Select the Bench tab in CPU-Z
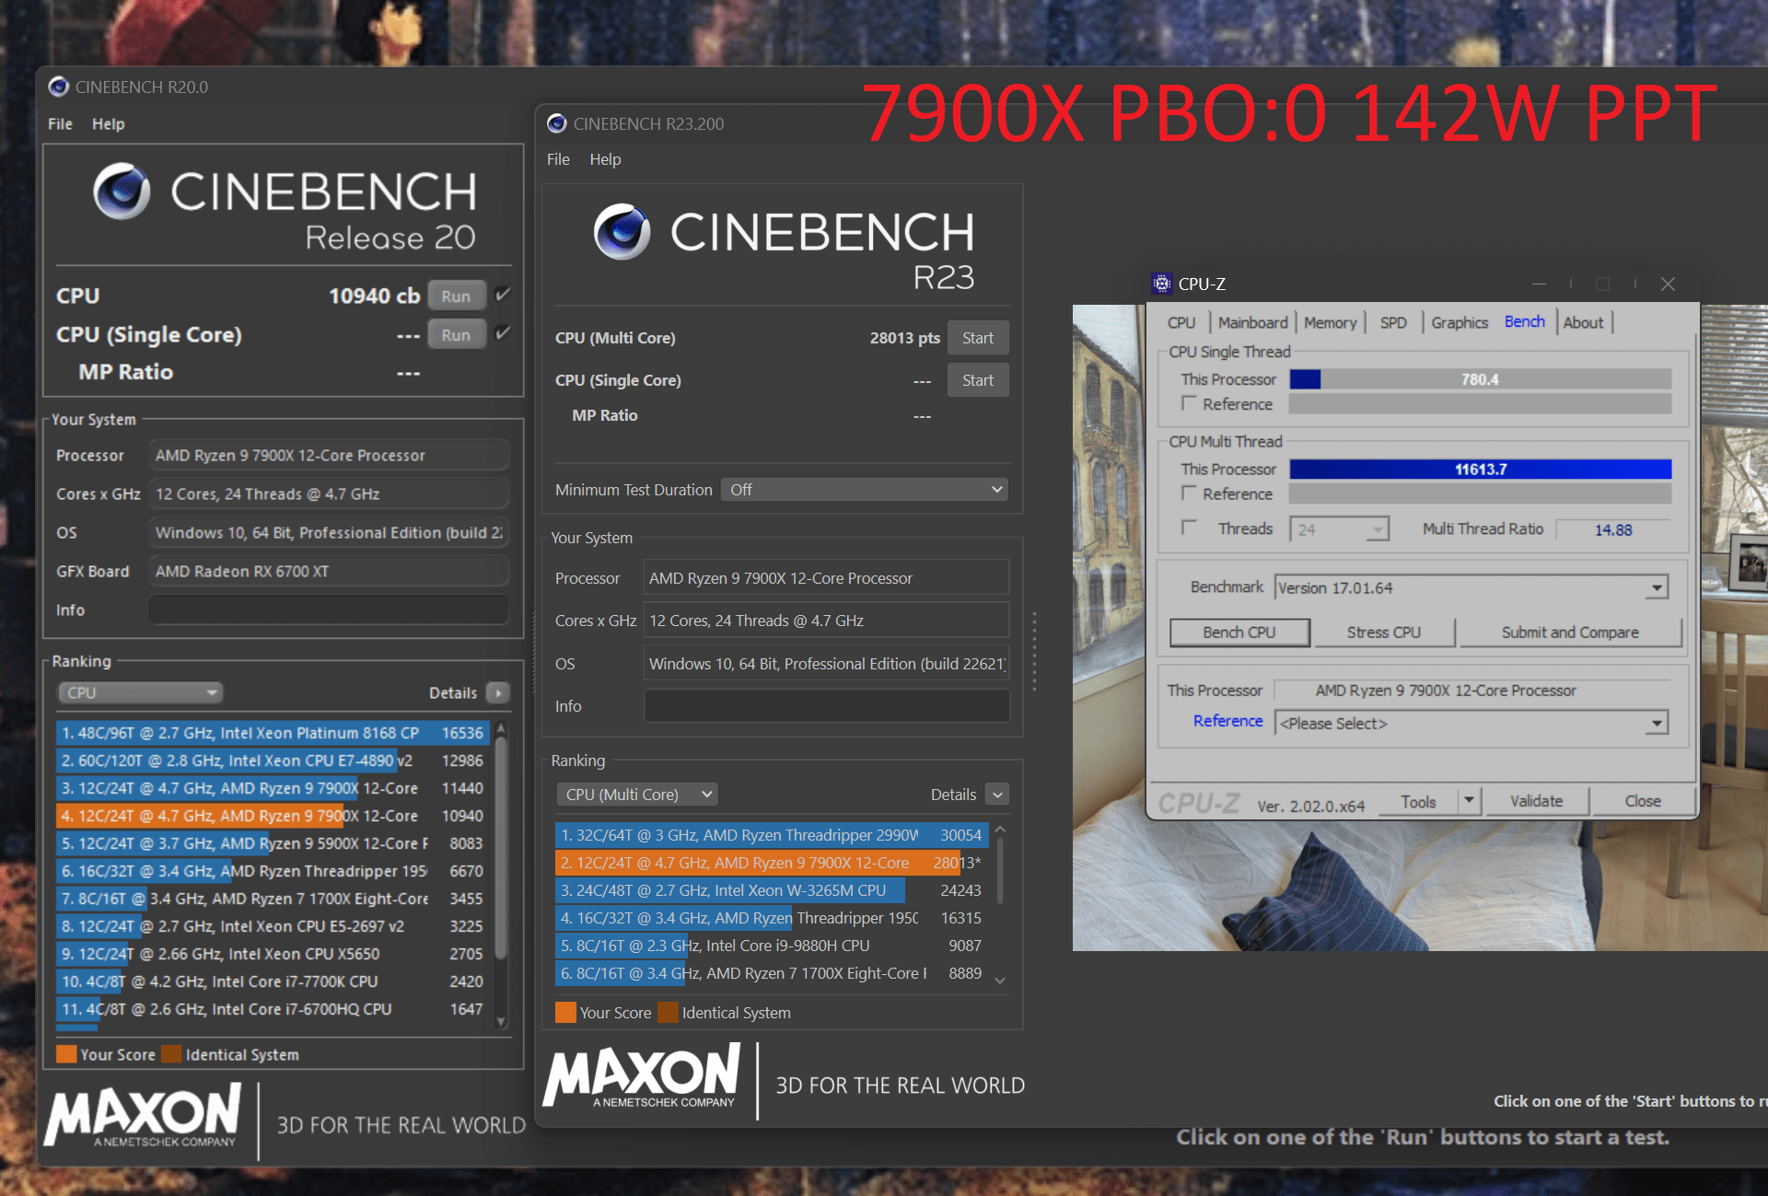 pos(1525,321)
